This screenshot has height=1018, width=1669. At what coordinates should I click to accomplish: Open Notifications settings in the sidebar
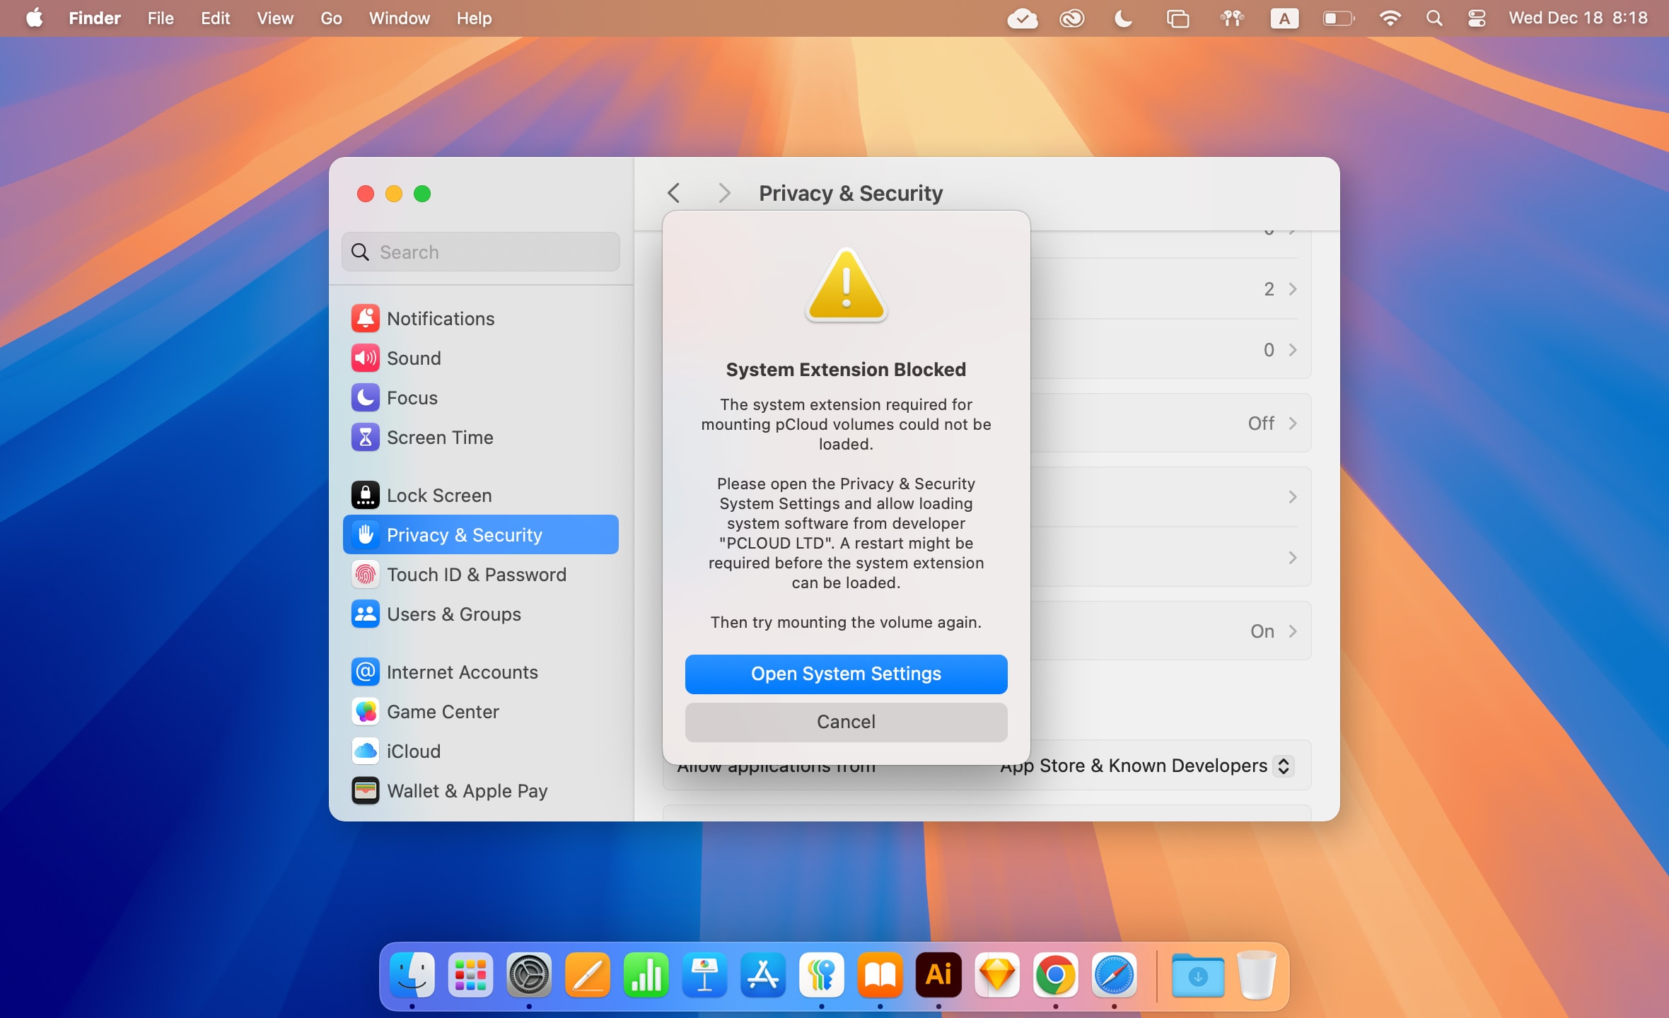pyautogui.click(x=441, y=318)
